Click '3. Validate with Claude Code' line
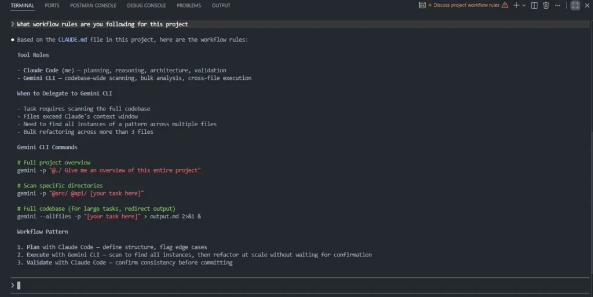This screenshot has height=297, width=593. click(x=125, y=263)
